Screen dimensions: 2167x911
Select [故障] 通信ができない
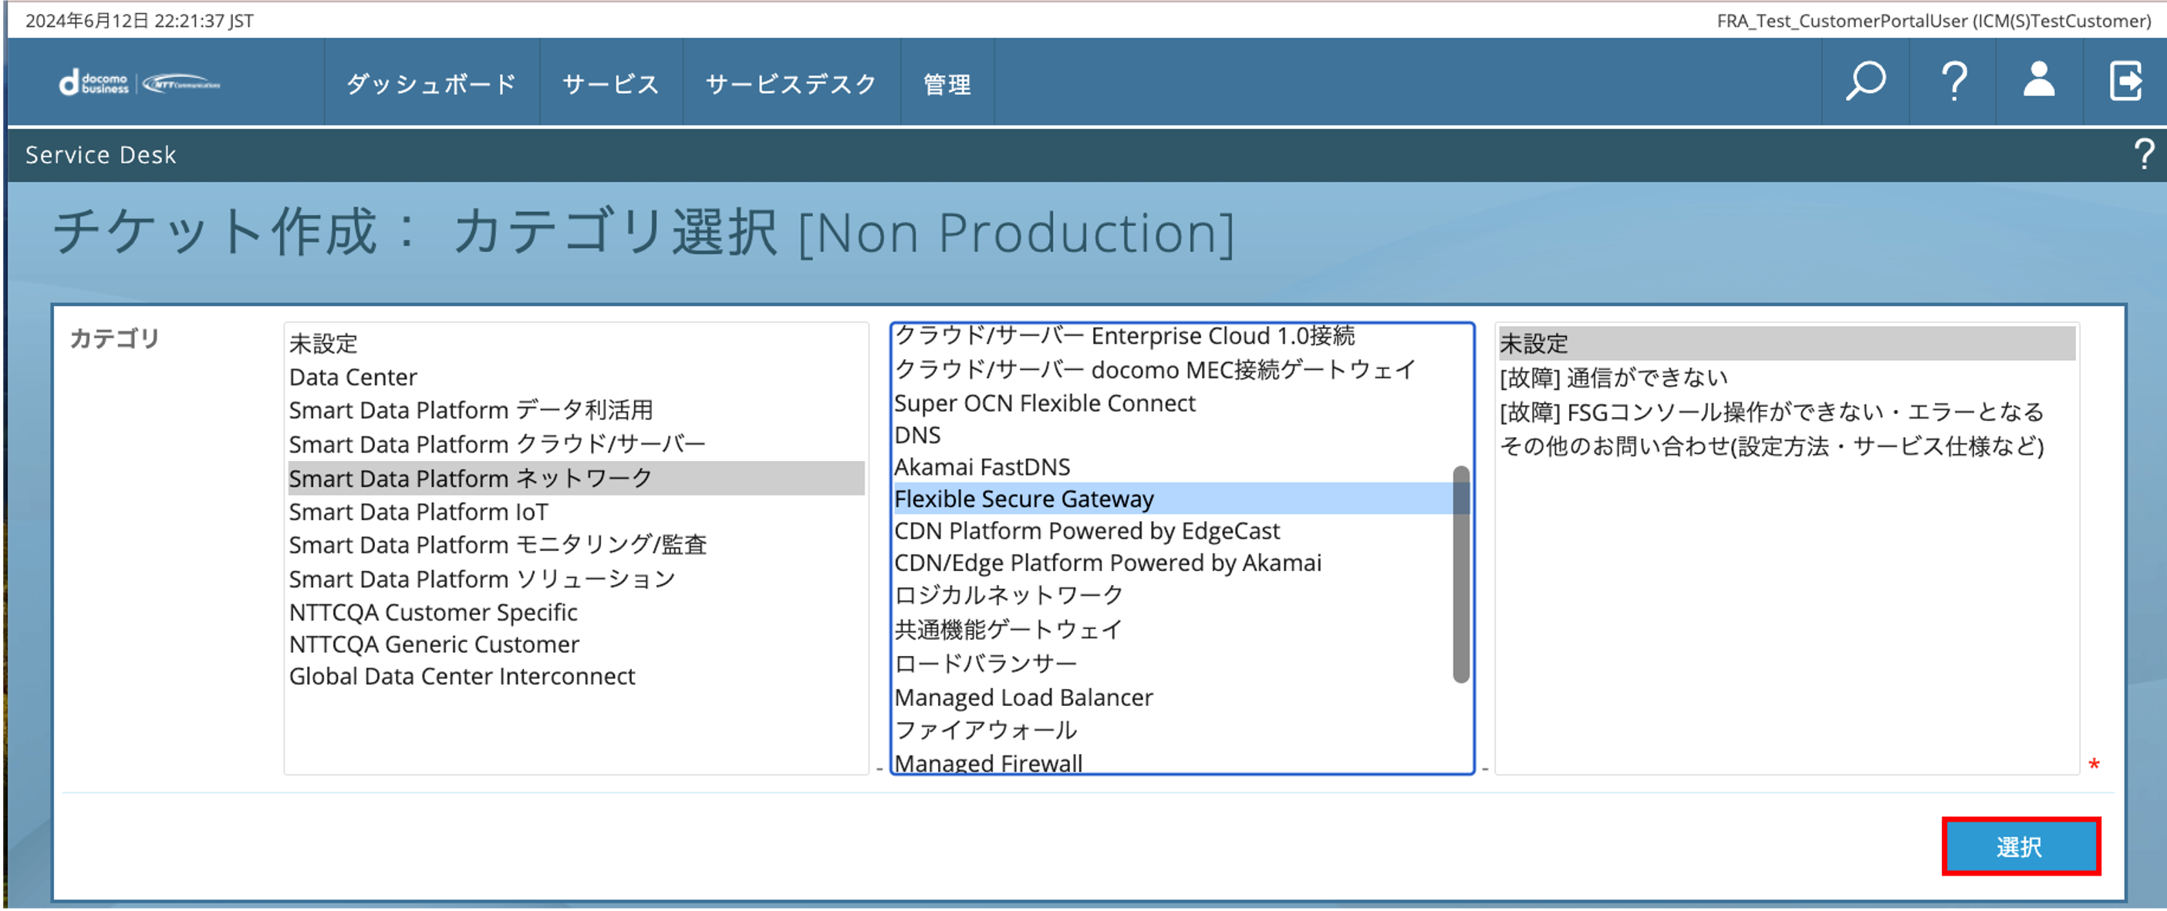(x=1787, y=378)
